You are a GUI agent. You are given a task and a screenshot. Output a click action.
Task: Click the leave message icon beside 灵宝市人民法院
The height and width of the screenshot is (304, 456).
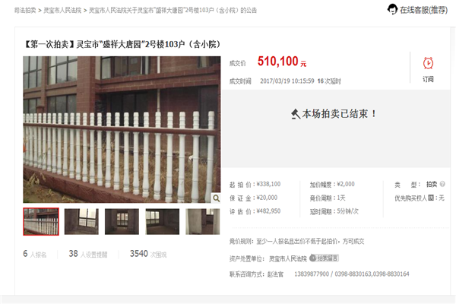pyautogui.click(x=312, y=258)
